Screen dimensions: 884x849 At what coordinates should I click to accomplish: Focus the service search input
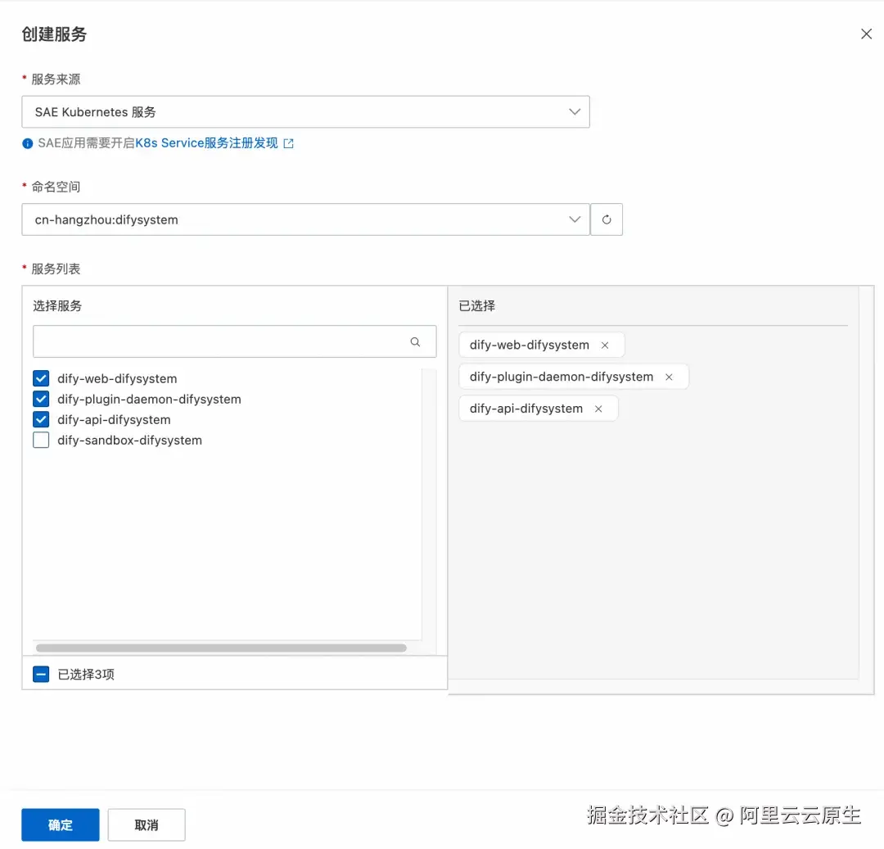(x=235, y=341)
